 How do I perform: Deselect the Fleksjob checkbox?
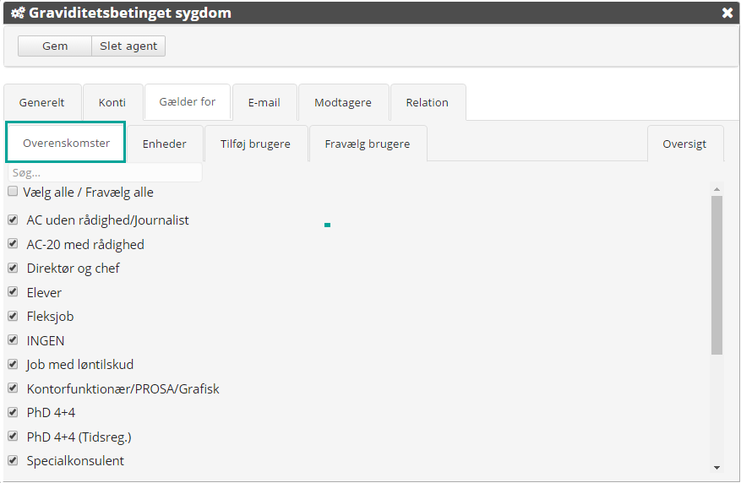click(13, 316)
